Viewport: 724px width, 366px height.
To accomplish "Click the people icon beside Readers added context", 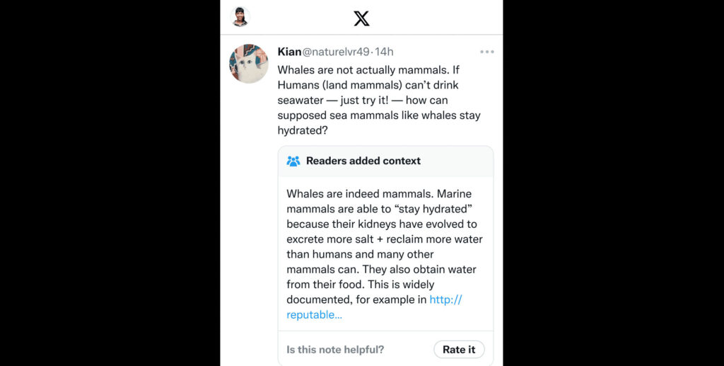I will click(293, 161).
